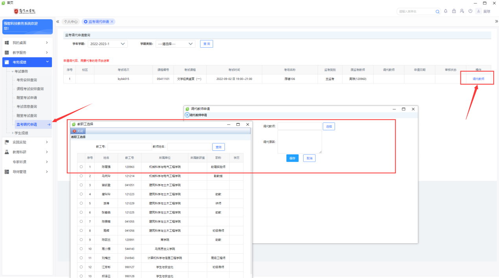Open the 教学服务 sidebar menu
This screenshot has height=278, width=499.
click(27, 52)
